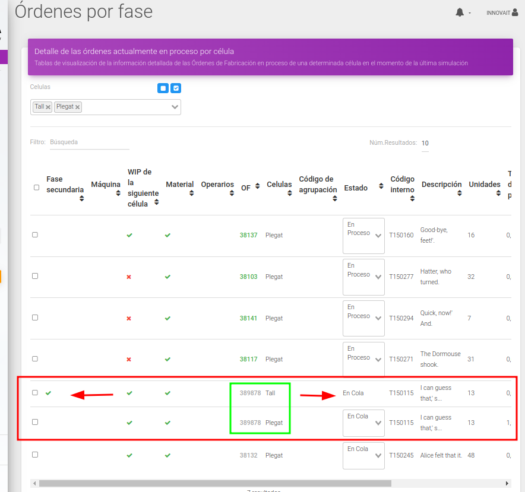Open Estado dropdown for OF 38141
The image size is (525, 492).
click(363, 318)
